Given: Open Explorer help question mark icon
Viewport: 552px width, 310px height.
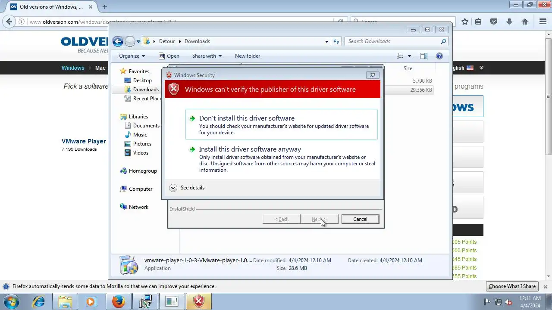Looking at the screenshot, I should [439, 56].
